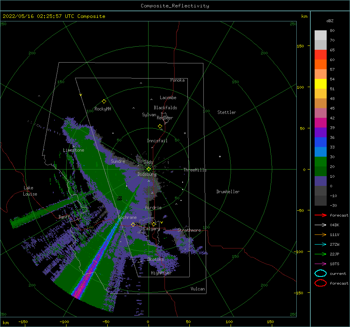
Task: Click the Lake Louise label
Action: pos(30,191)
